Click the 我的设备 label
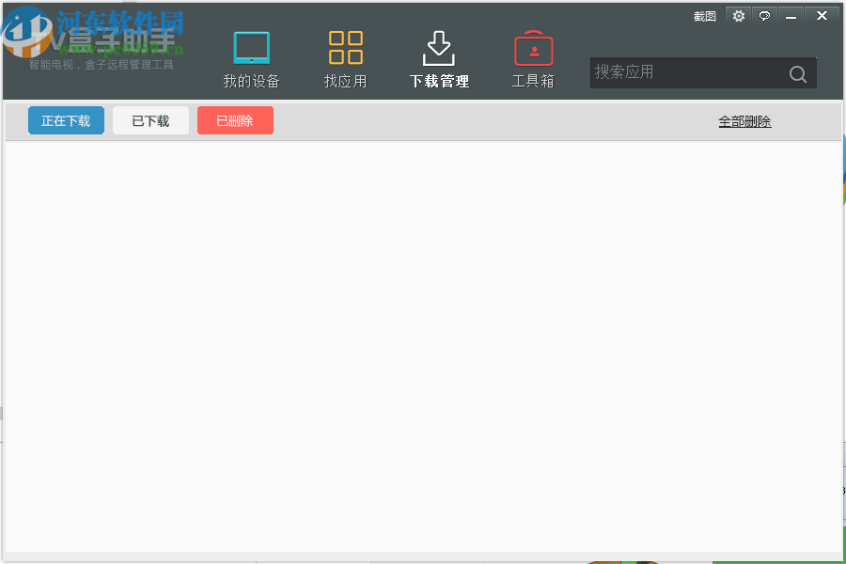846x564 pixels. pyautogui.click(x=250, y=81)
